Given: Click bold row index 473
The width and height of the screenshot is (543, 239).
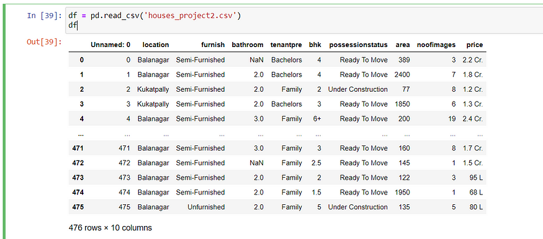Looking at the screenshot, I should coord(78,178).
